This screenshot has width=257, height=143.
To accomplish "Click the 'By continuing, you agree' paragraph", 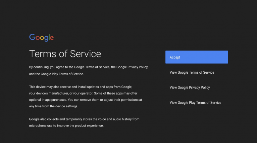I will [89, 70].
